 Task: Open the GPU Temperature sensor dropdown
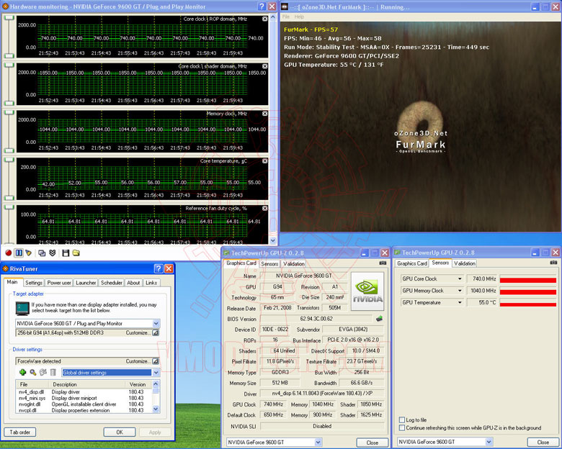coord(460,302)
